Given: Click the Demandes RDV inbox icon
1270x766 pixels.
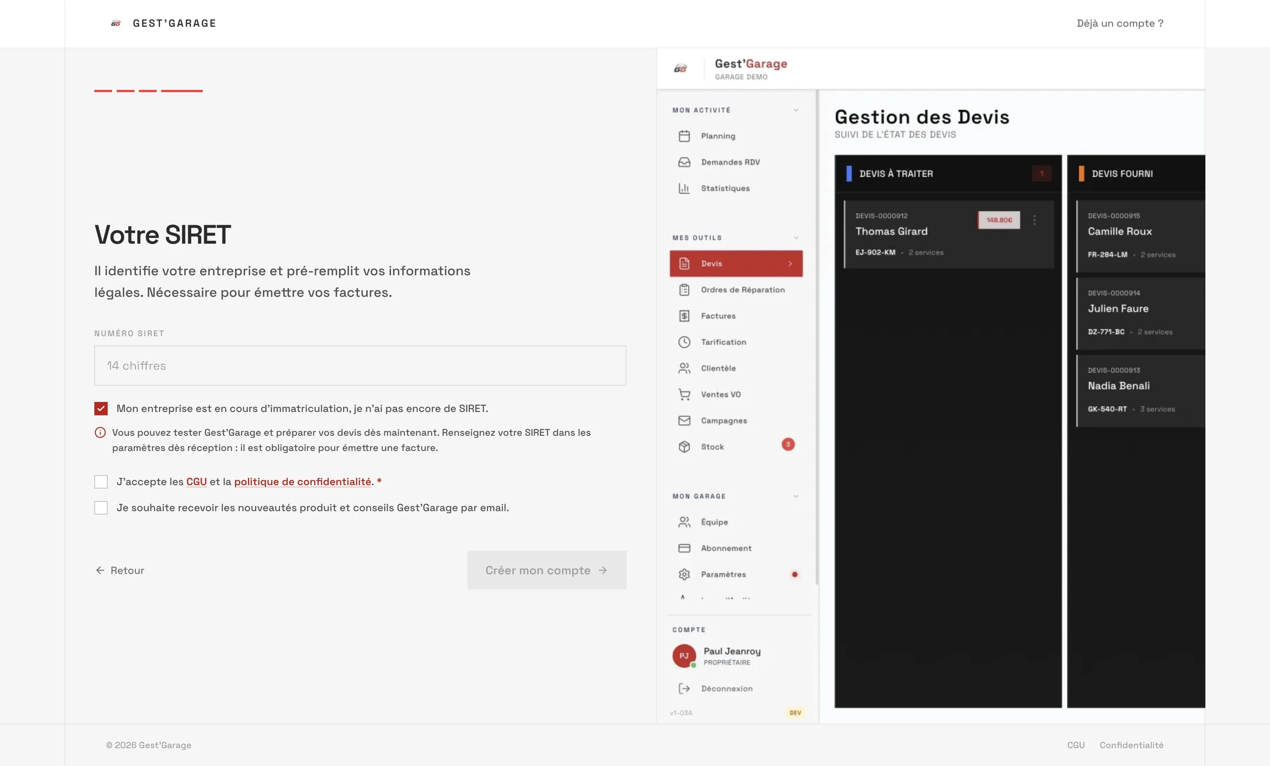Looking at the screenshot, I should (684, 162).
